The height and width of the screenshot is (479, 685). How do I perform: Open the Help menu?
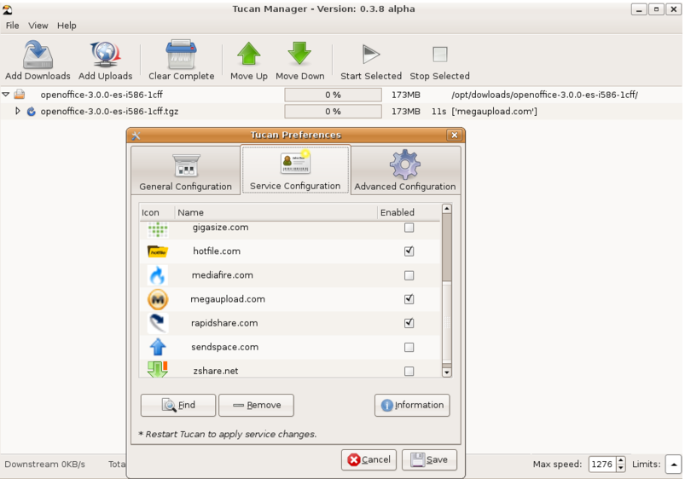[x=67, y=26]
